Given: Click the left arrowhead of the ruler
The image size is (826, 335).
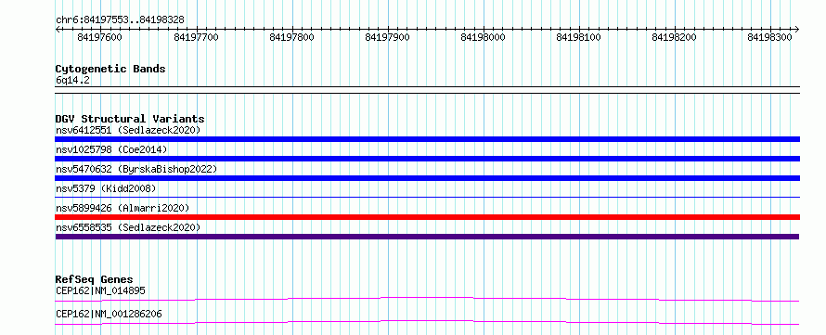Looking at the screenshot, I should tap(58, 30).
